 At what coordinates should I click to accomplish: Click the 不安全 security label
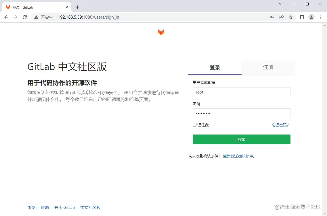[47, 17]
